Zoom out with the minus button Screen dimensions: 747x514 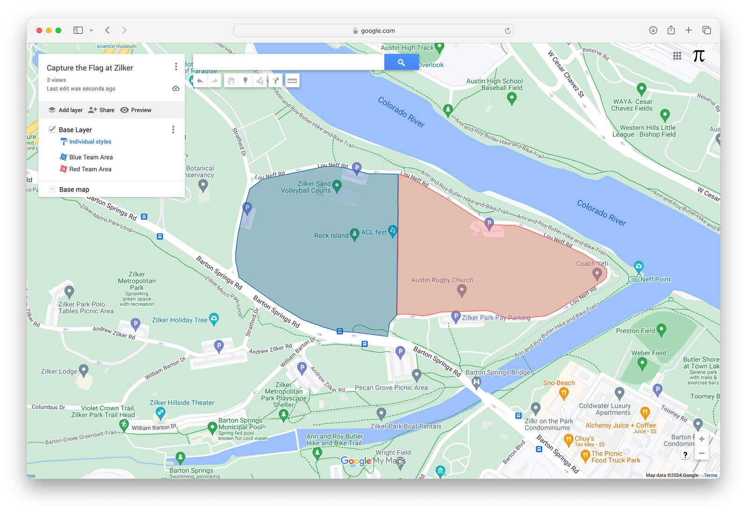[x=702, y=453]
